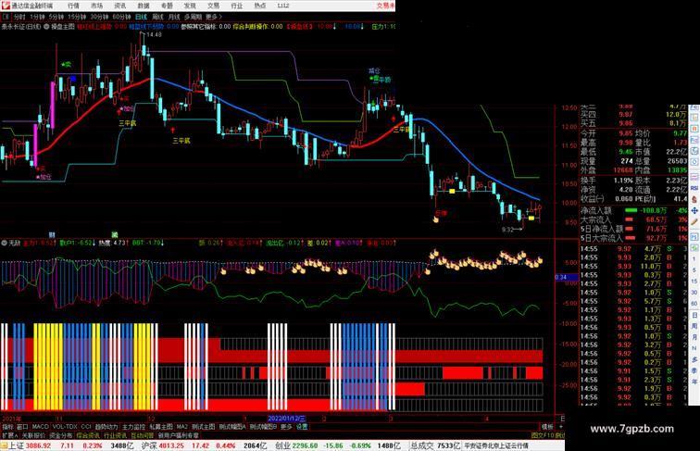Open the 关联报价 tab
The image size is (700, 451).
click(33, 435)
